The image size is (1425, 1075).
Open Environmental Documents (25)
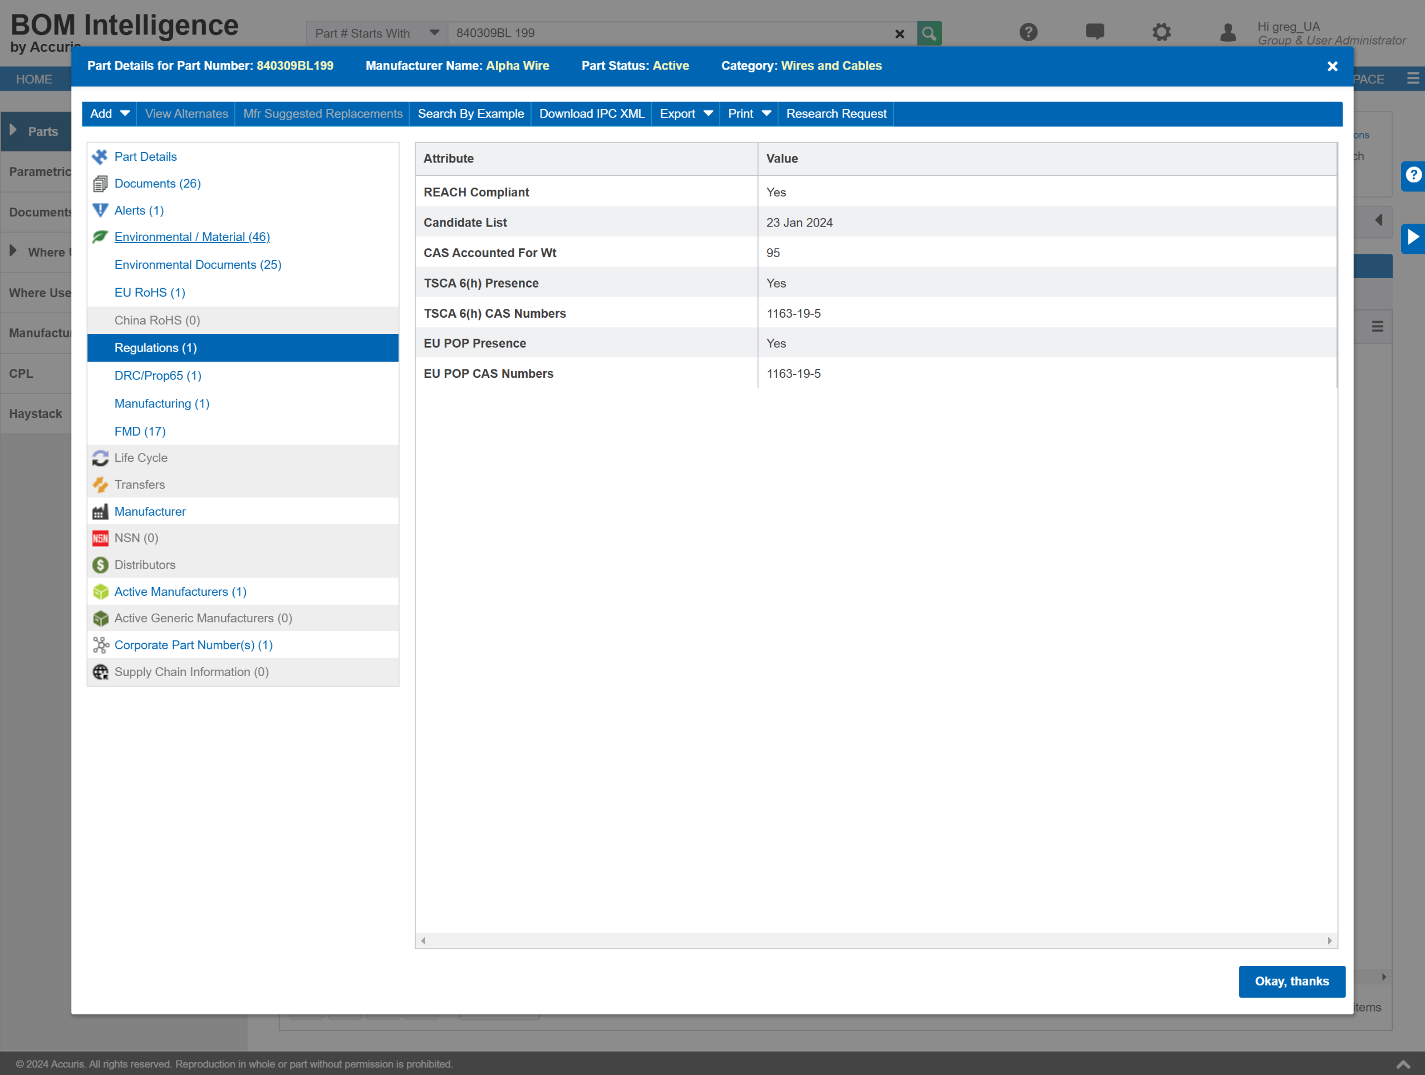(198, 265)
